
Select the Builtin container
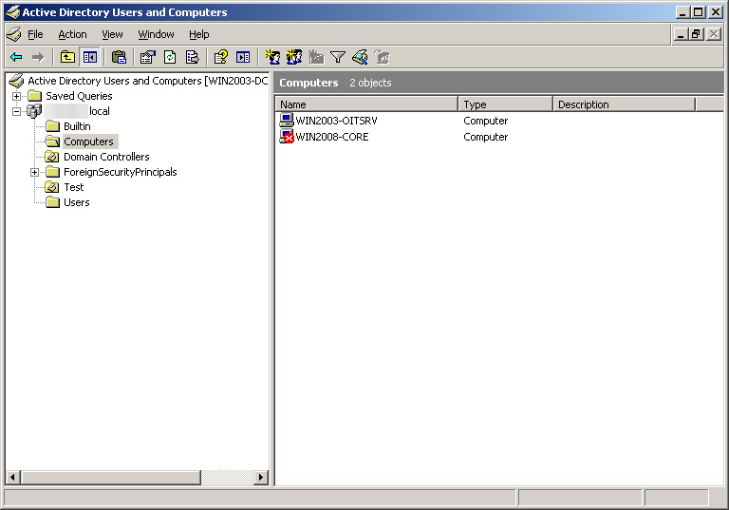(77, 126)
